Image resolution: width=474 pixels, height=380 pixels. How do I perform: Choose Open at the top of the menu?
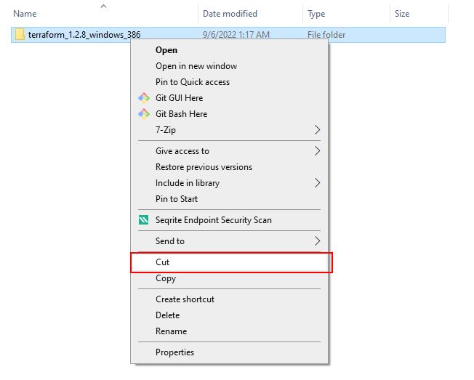coord(166,50)
